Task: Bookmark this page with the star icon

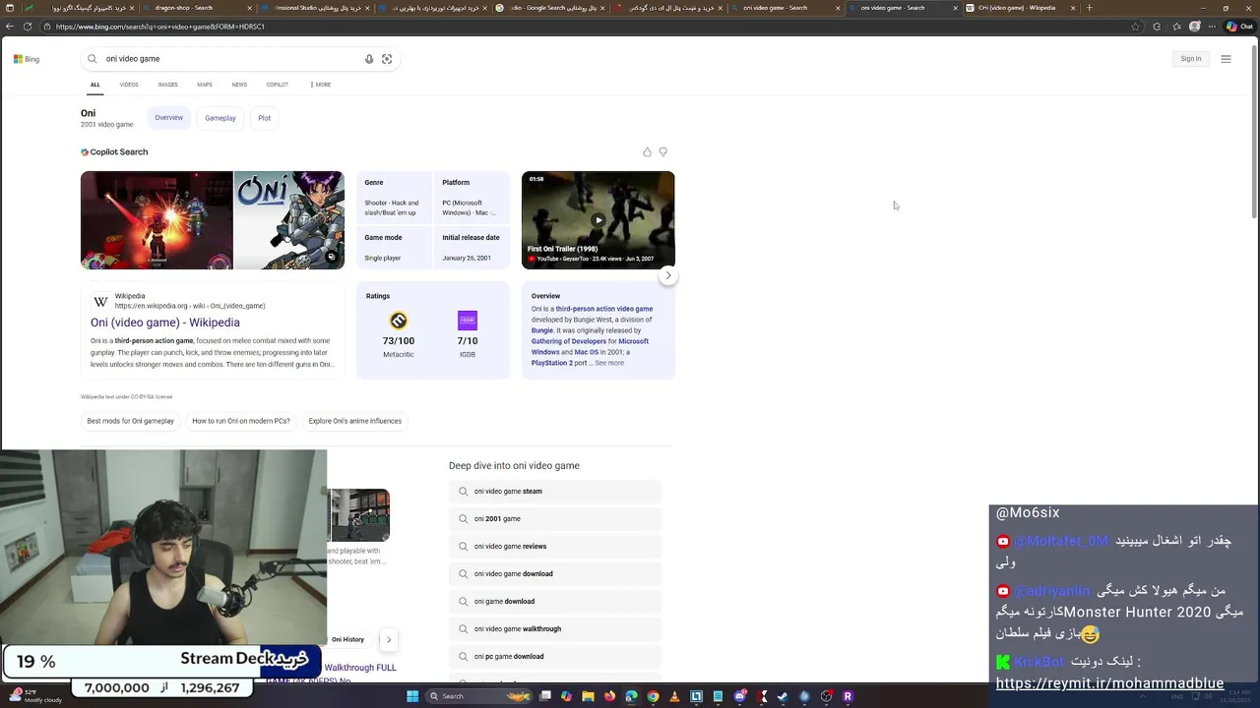Action: click(1135, 27)
